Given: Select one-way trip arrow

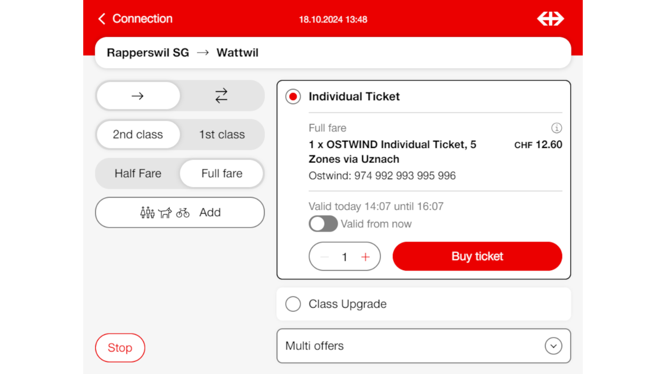Looking at the screenshot, I should click(x=138, y=96).
